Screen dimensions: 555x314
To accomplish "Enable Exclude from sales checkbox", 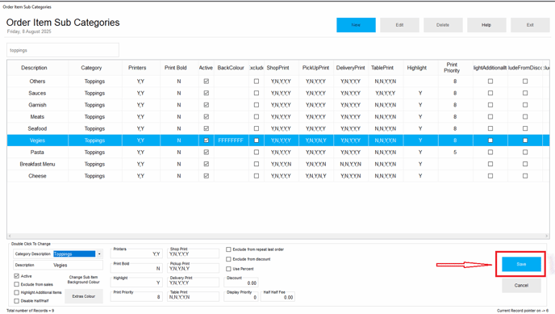I will (17, 284).
